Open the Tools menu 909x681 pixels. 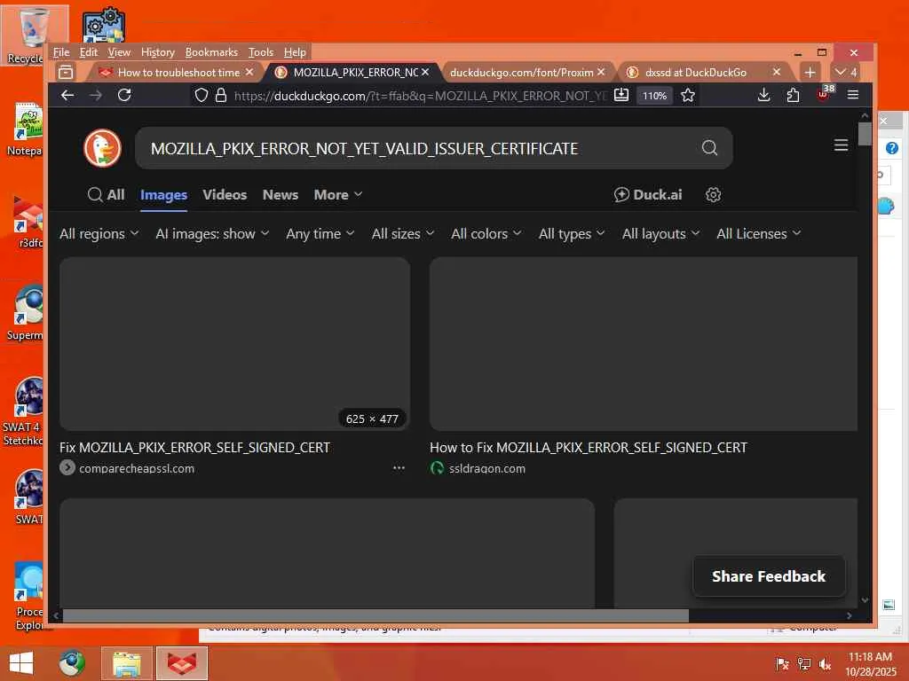click(x=261, y=52)
